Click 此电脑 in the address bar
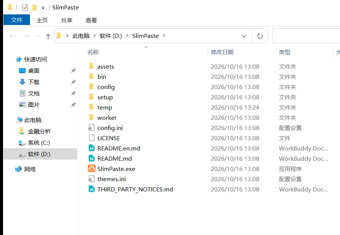340x235 pixels. 81,36
